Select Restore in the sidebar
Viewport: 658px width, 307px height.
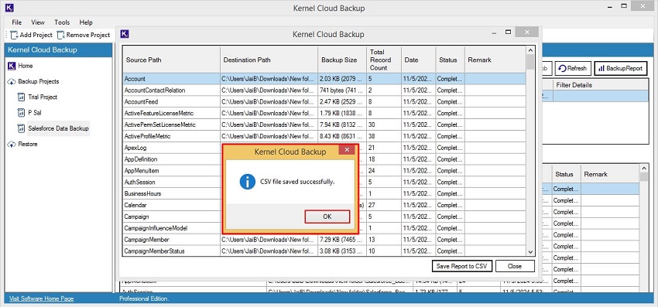28,144
